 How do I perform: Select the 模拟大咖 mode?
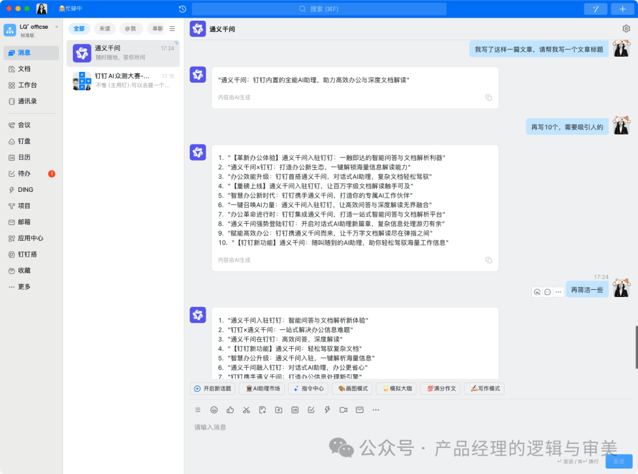point(396,388)
